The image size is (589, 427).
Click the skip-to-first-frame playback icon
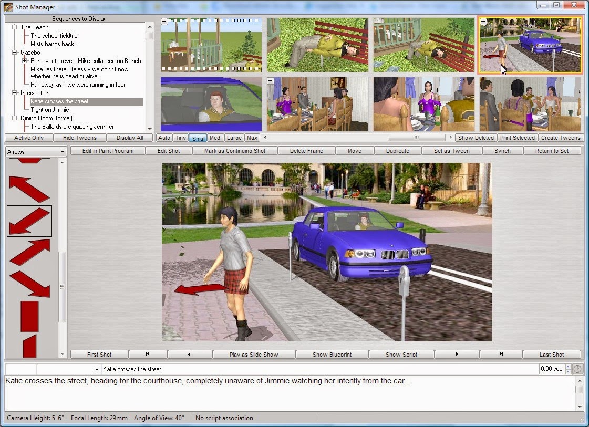point(148,354)
